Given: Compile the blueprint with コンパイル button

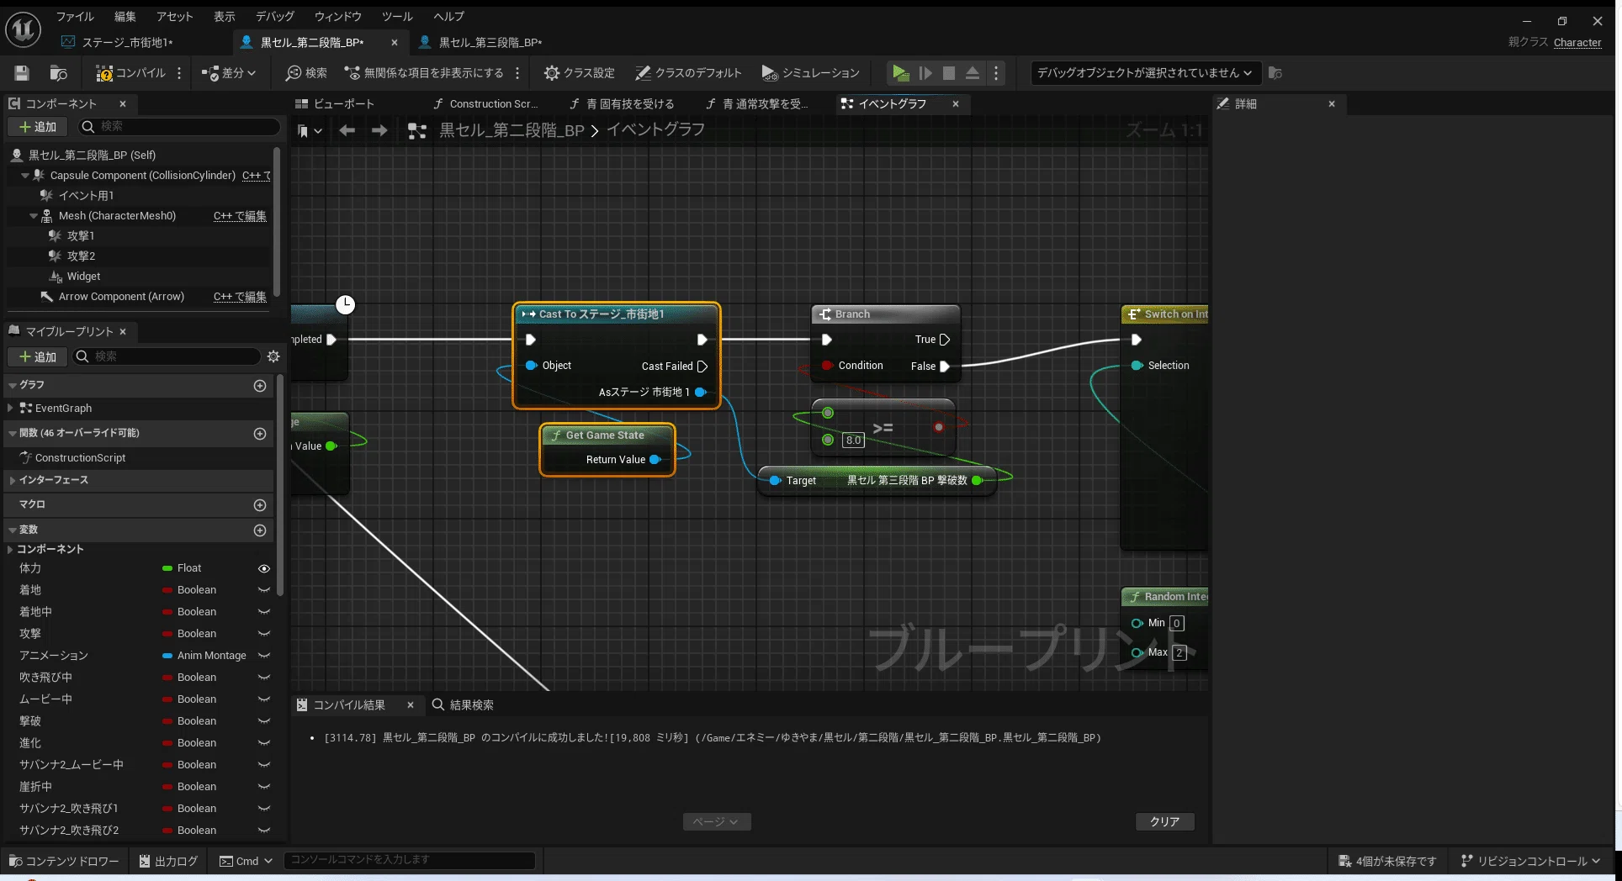Looking at the screenshot, I should (130, 73).
